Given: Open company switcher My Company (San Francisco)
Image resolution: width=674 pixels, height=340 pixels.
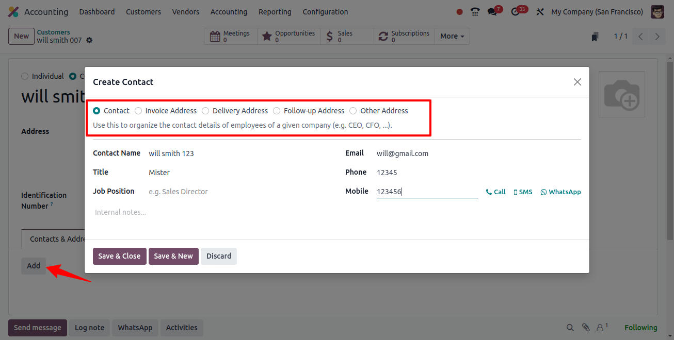Looking at the screenshot, I should (x=597, y=12).
